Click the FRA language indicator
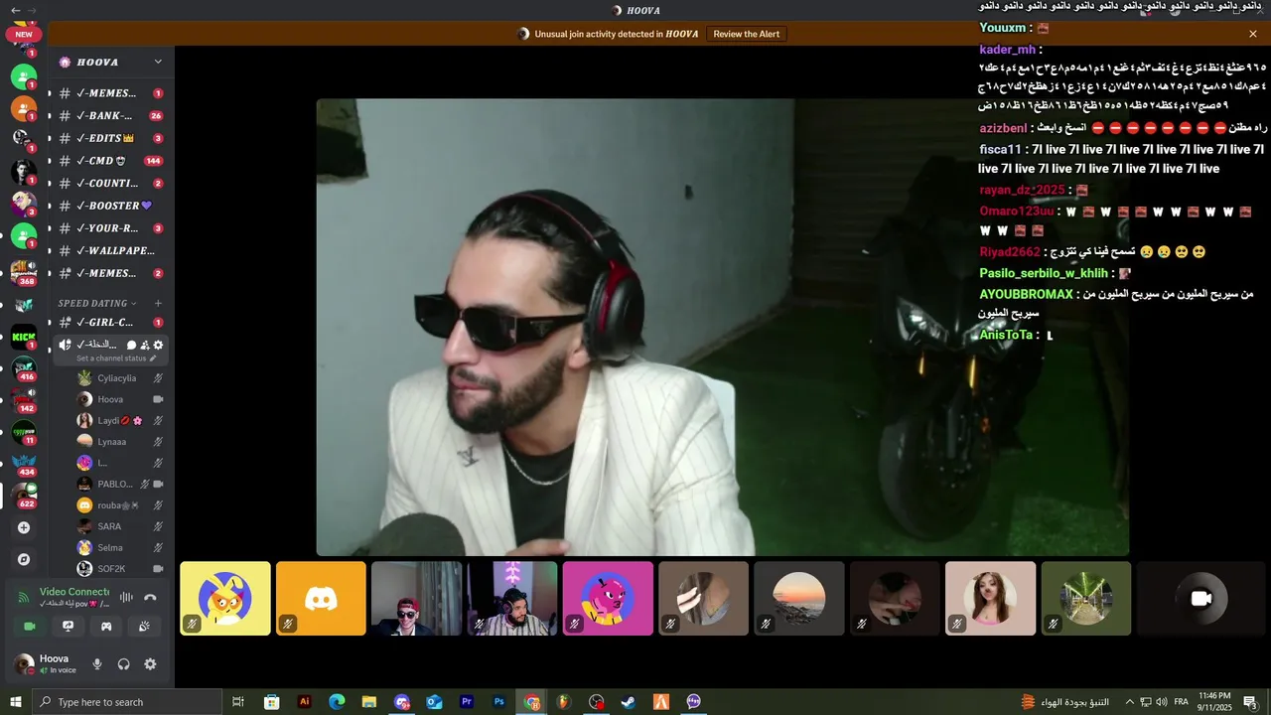The image size is (1271, 715). [1182, 702]
